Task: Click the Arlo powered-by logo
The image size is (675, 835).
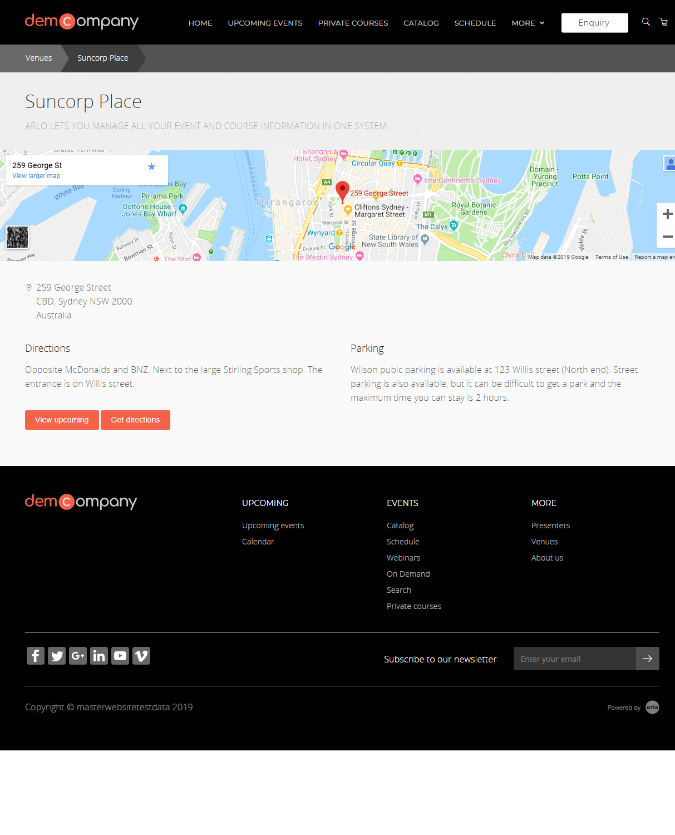Action: [x=652, y=707]
